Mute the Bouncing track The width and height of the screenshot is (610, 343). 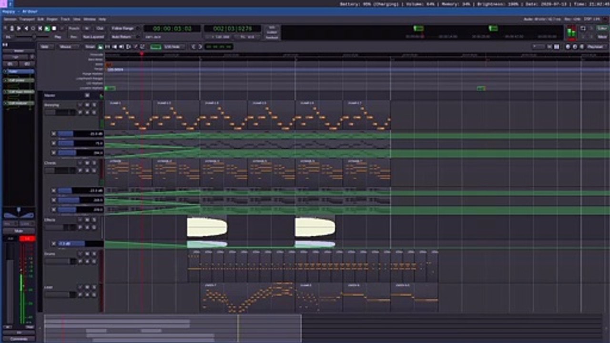point(87,105)
